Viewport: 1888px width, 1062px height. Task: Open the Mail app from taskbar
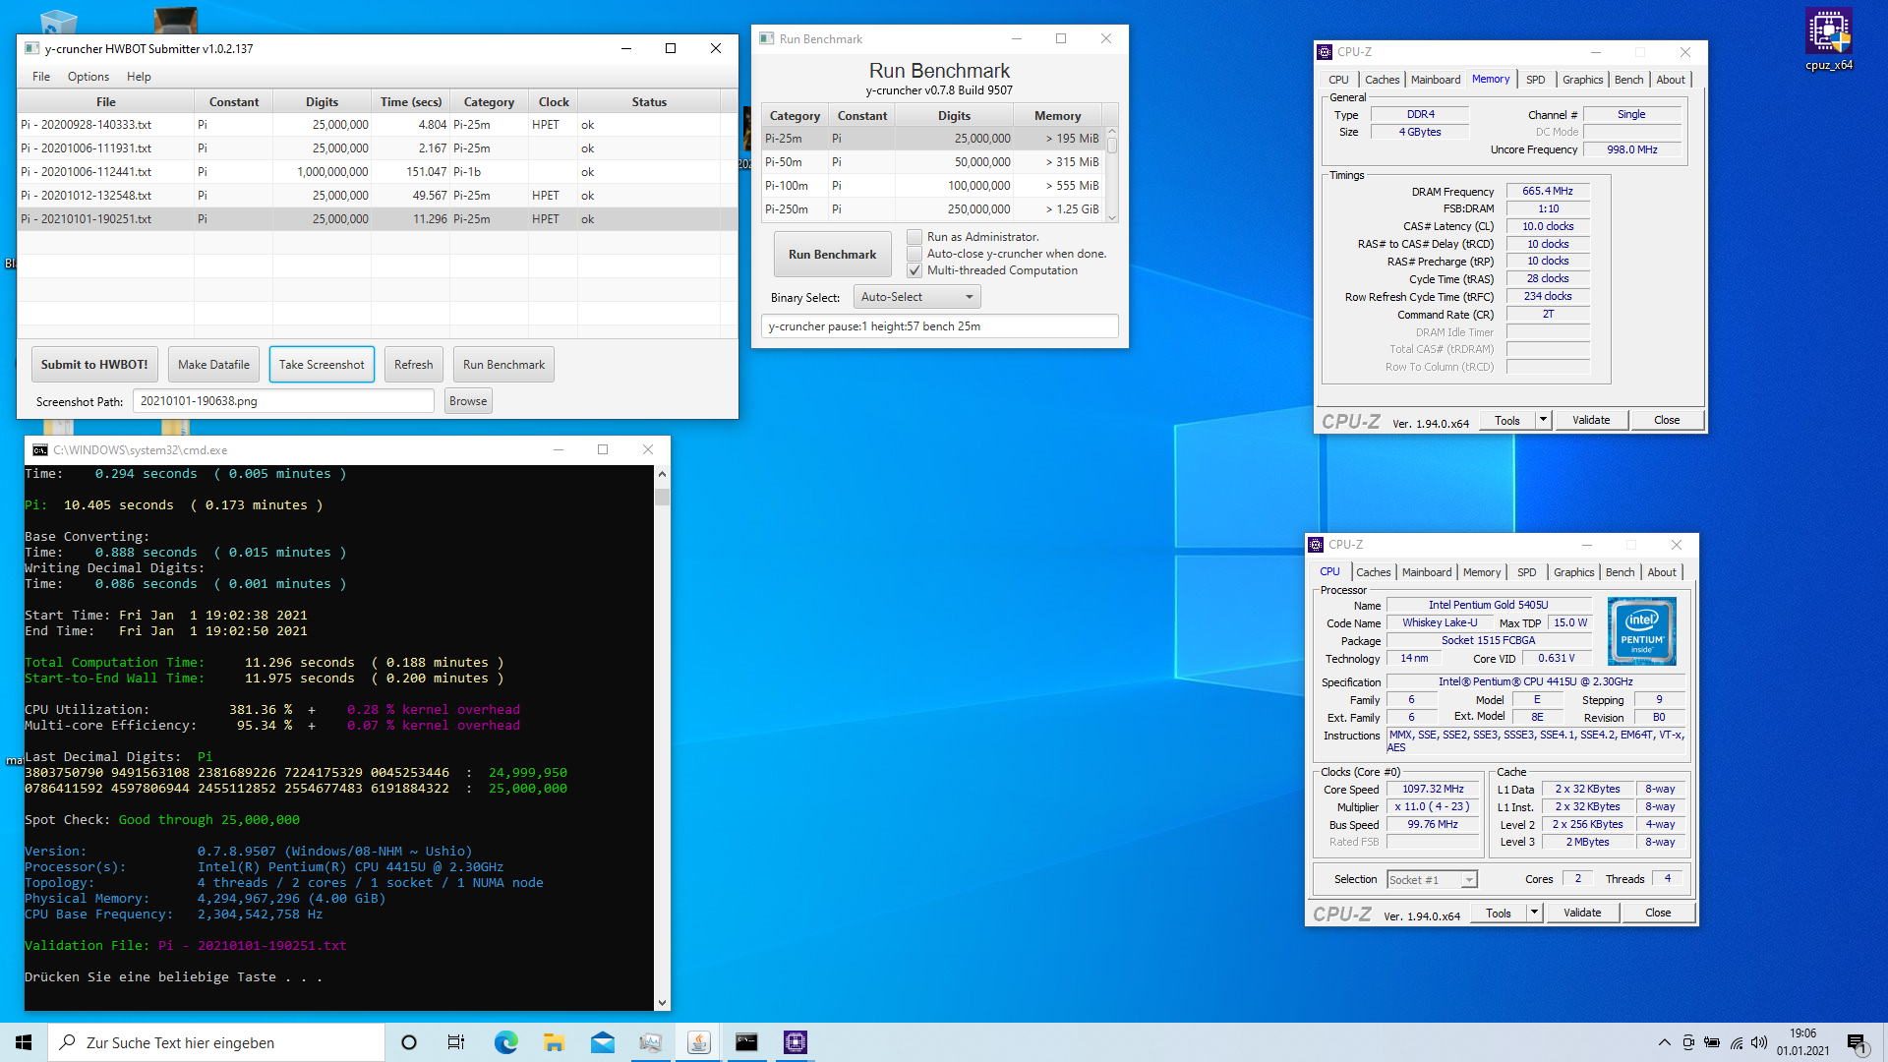(x=602, y=1042)
